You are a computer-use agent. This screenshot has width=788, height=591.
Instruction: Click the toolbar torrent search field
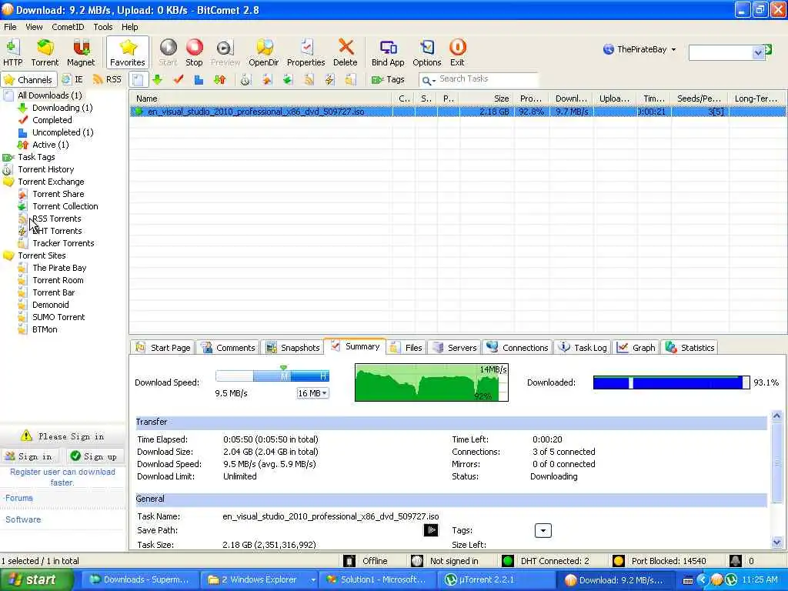[x=721, y=52]
